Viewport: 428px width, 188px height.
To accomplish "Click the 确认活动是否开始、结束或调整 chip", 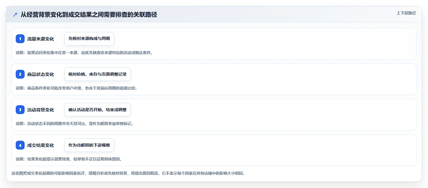I will (98, 110).
